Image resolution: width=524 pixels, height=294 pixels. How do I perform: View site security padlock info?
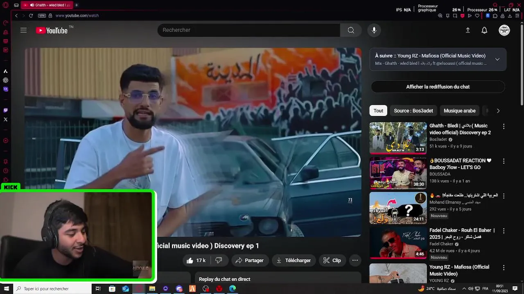pyautogui.click(x=50, y=16)
